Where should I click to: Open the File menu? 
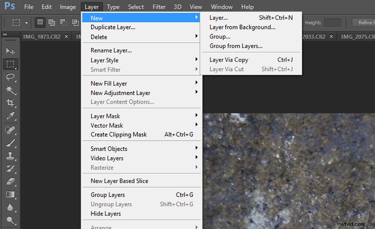[28, 7]
